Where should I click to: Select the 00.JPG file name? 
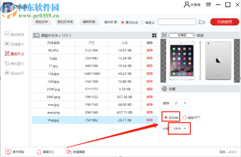click(x=53, y=50)
